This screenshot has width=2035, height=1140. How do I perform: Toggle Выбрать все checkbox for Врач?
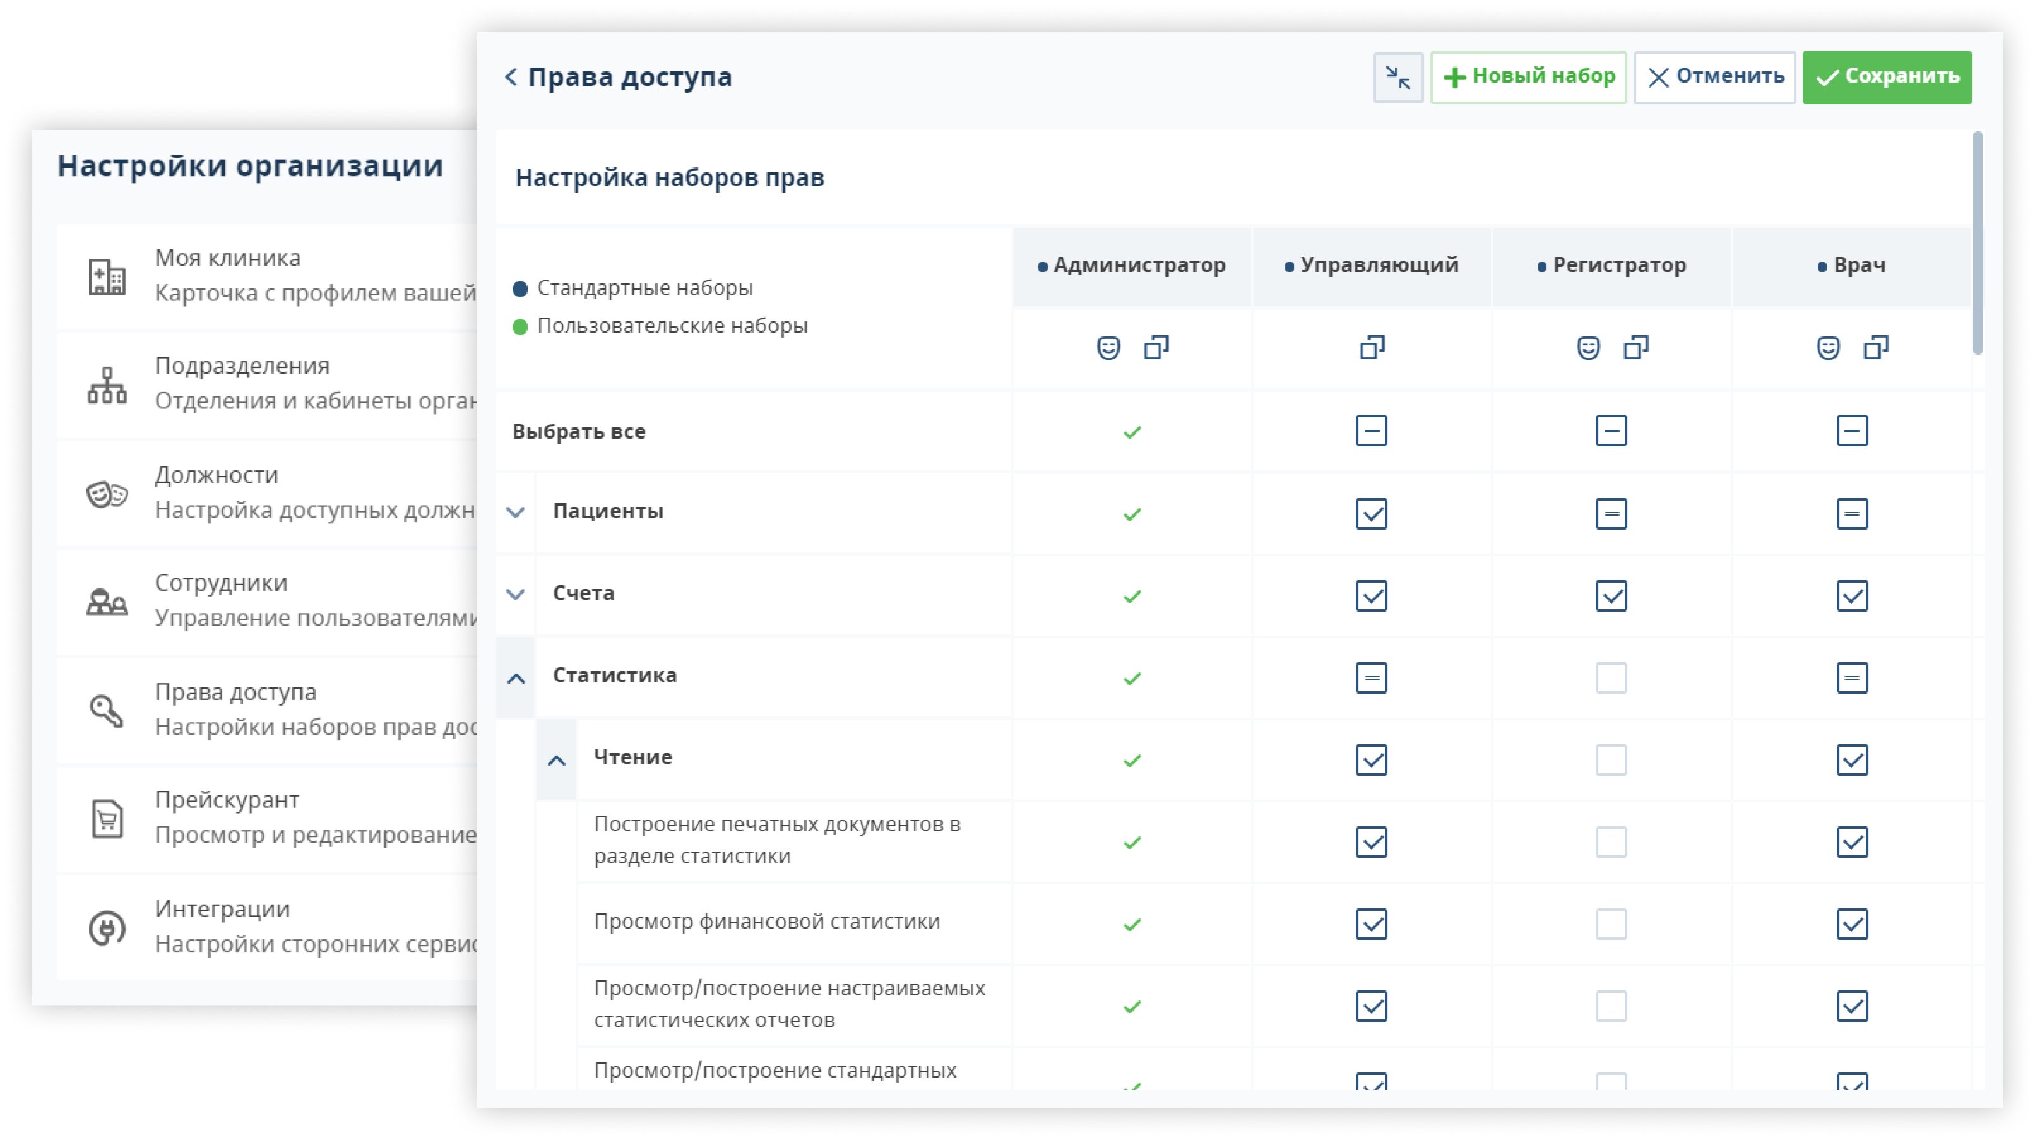1851,430
